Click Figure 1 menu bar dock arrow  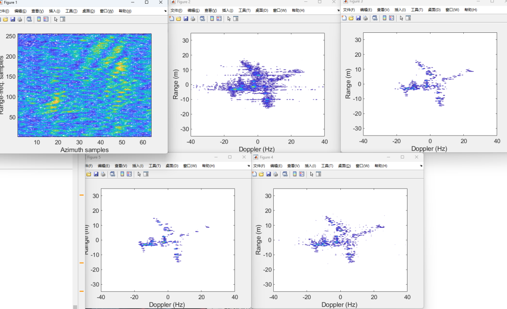165,11
